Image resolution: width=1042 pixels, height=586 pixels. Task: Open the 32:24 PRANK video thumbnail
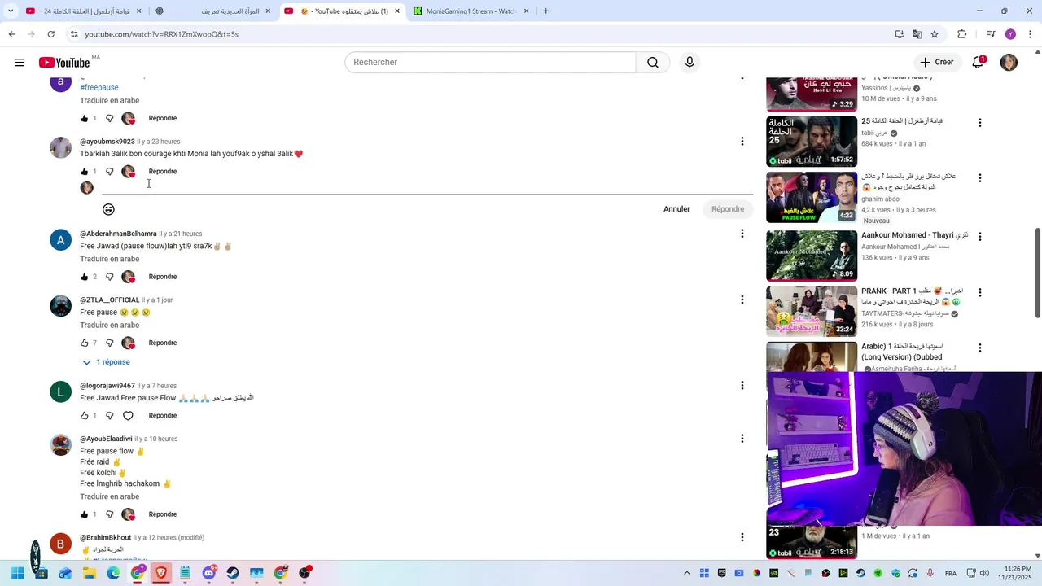click(812, 311)
